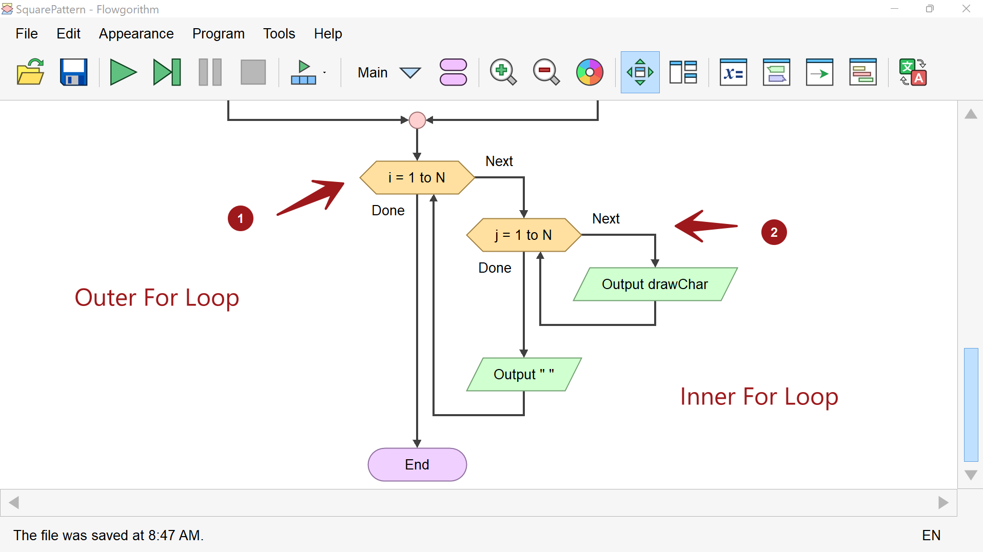The image size is (983, 552).
Task: Open the source code viewer icon
Action: [x=819, y=72]
